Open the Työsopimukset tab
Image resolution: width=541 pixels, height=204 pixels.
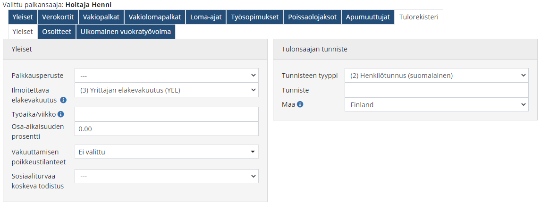click(x=254, y=17)
